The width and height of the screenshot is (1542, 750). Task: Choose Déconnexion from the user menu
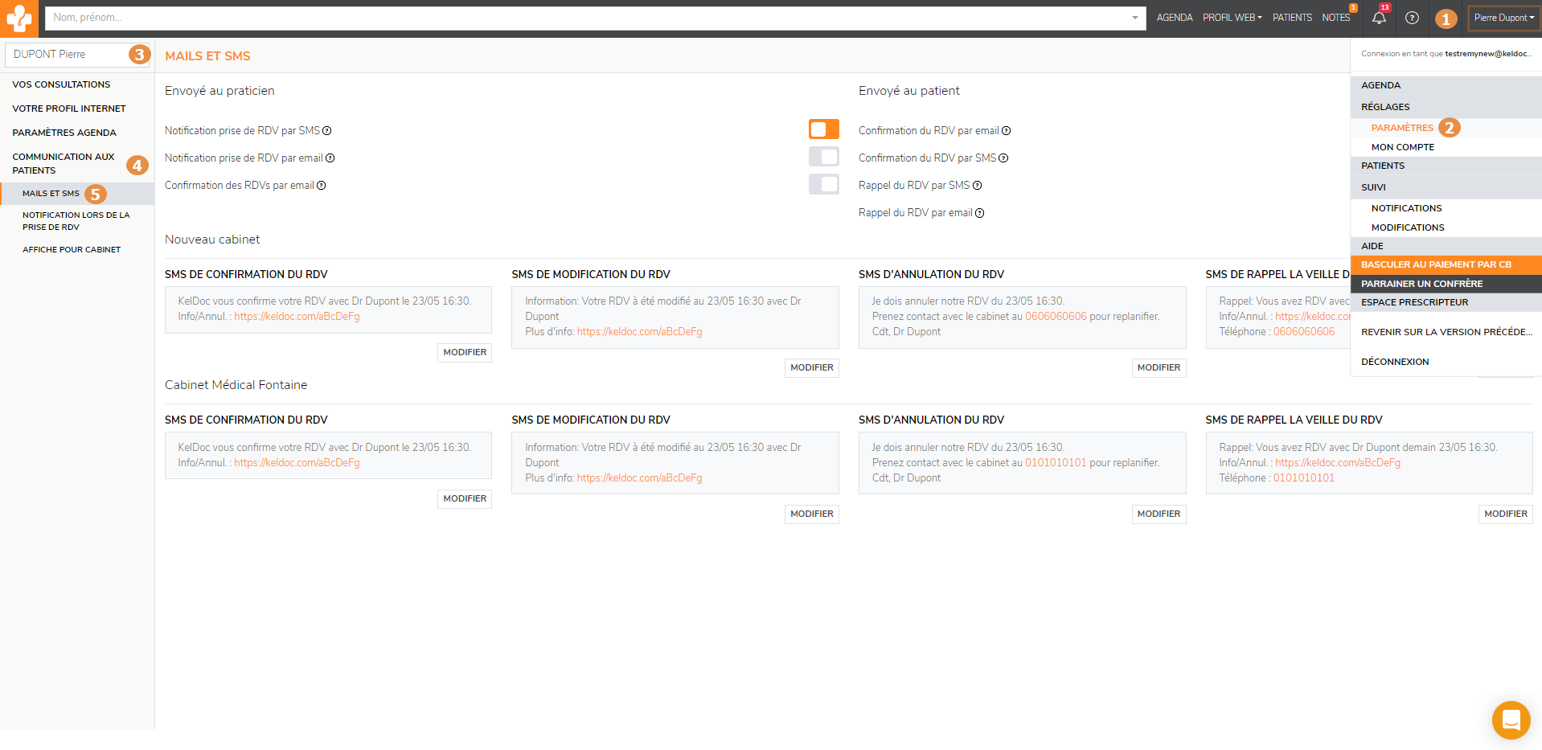click(1395, 362)
